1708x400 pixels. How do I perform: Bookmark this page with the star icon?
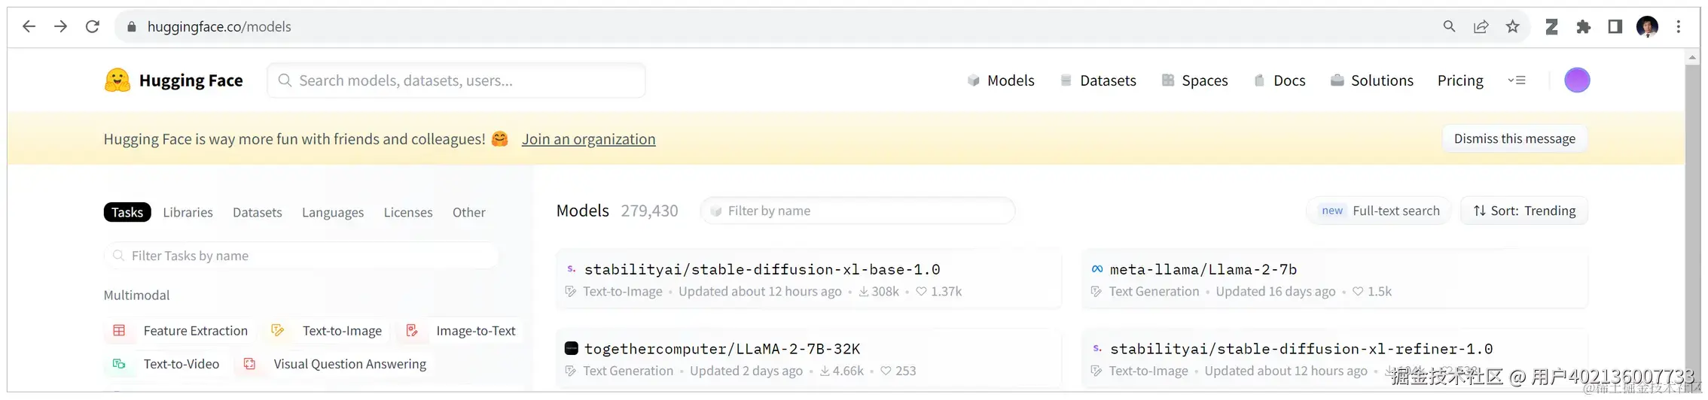coord(1513,27)
